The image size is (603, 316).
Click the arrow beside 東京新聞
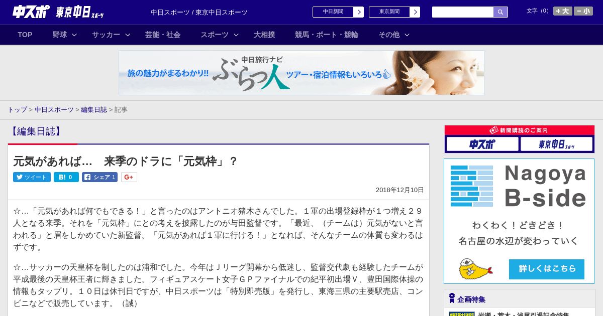pos(415,12)
